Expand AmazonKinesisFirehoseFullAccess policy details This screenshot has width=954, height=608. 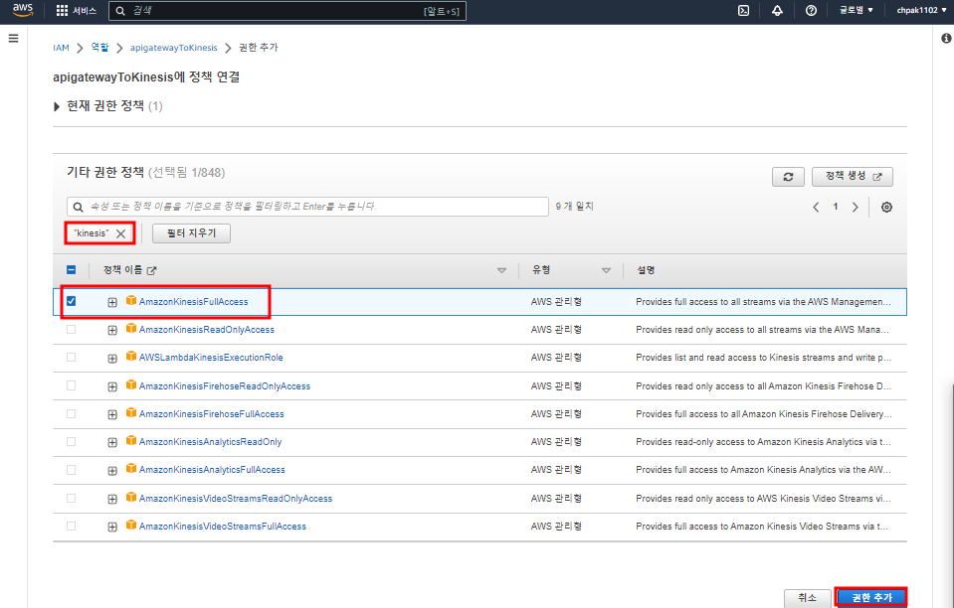[112, 414]
